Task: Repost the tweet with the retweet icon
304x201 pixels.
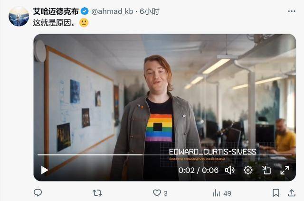Action: coord(97,193)
